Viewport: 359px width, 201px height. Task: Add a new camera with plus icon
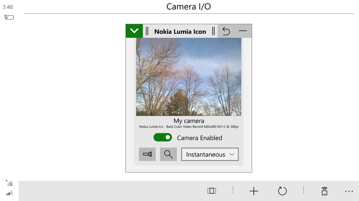[254, 191]
